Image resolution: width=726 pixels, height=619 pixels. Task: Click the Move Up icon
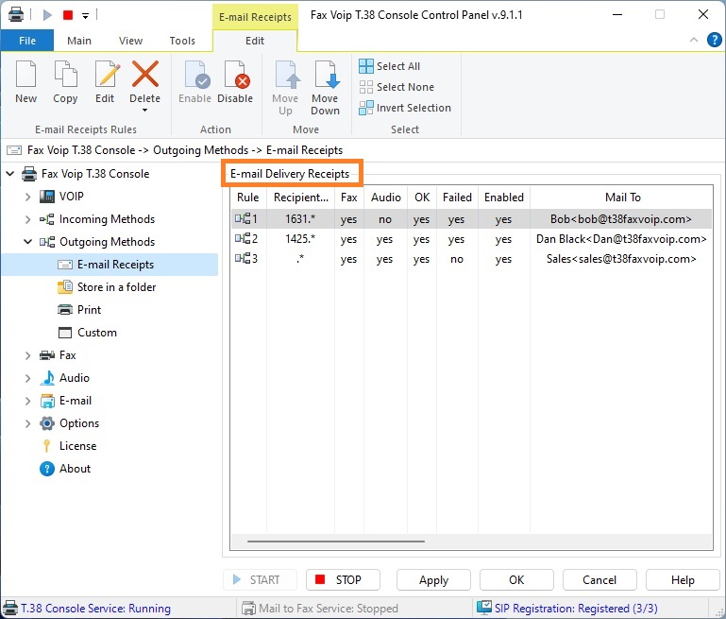click(x=286, y=74)
